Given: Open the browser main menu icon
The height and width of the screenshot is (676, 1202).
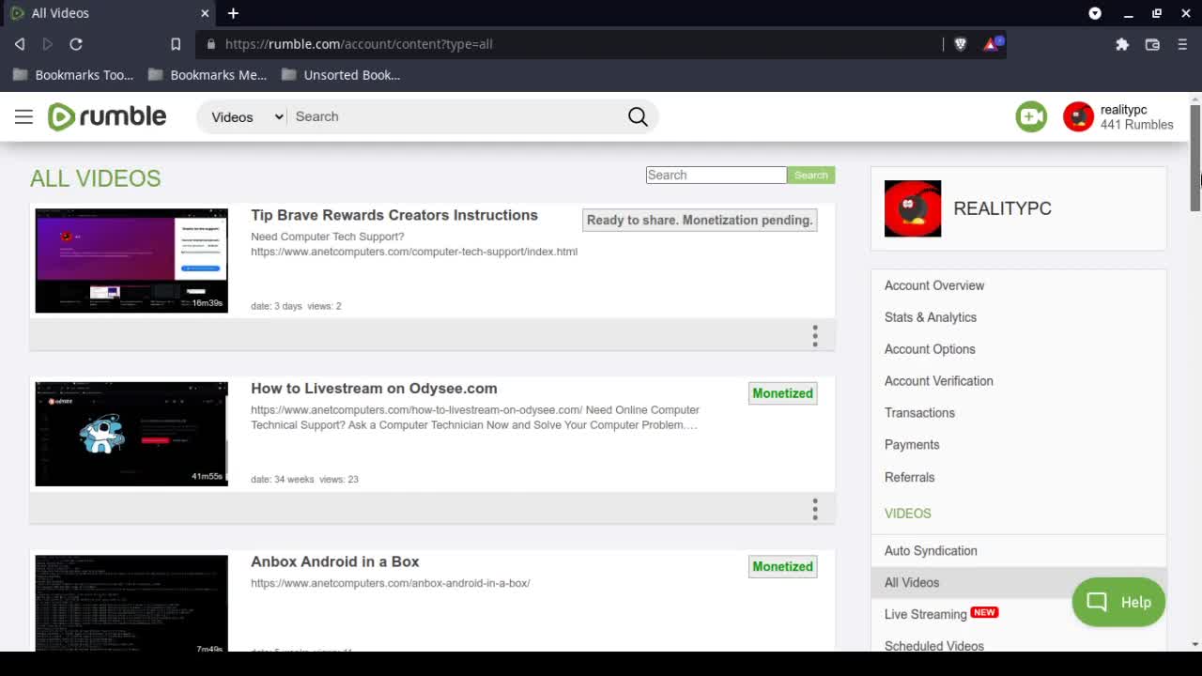Looking at the screenshot, I should 1182,44.
